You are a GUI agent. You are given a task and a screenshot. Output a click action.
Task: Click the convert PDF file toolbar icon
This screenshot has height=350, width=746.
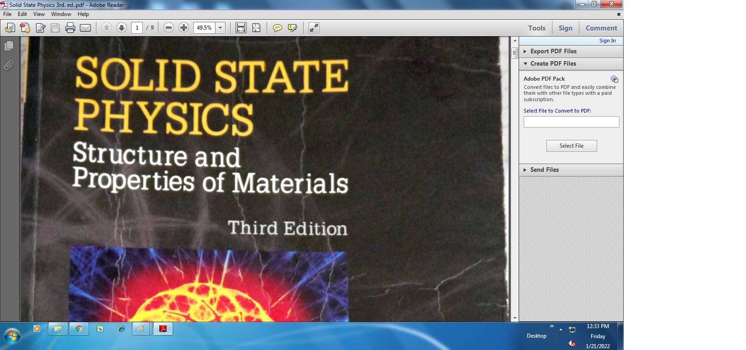[x=25, y=28]
